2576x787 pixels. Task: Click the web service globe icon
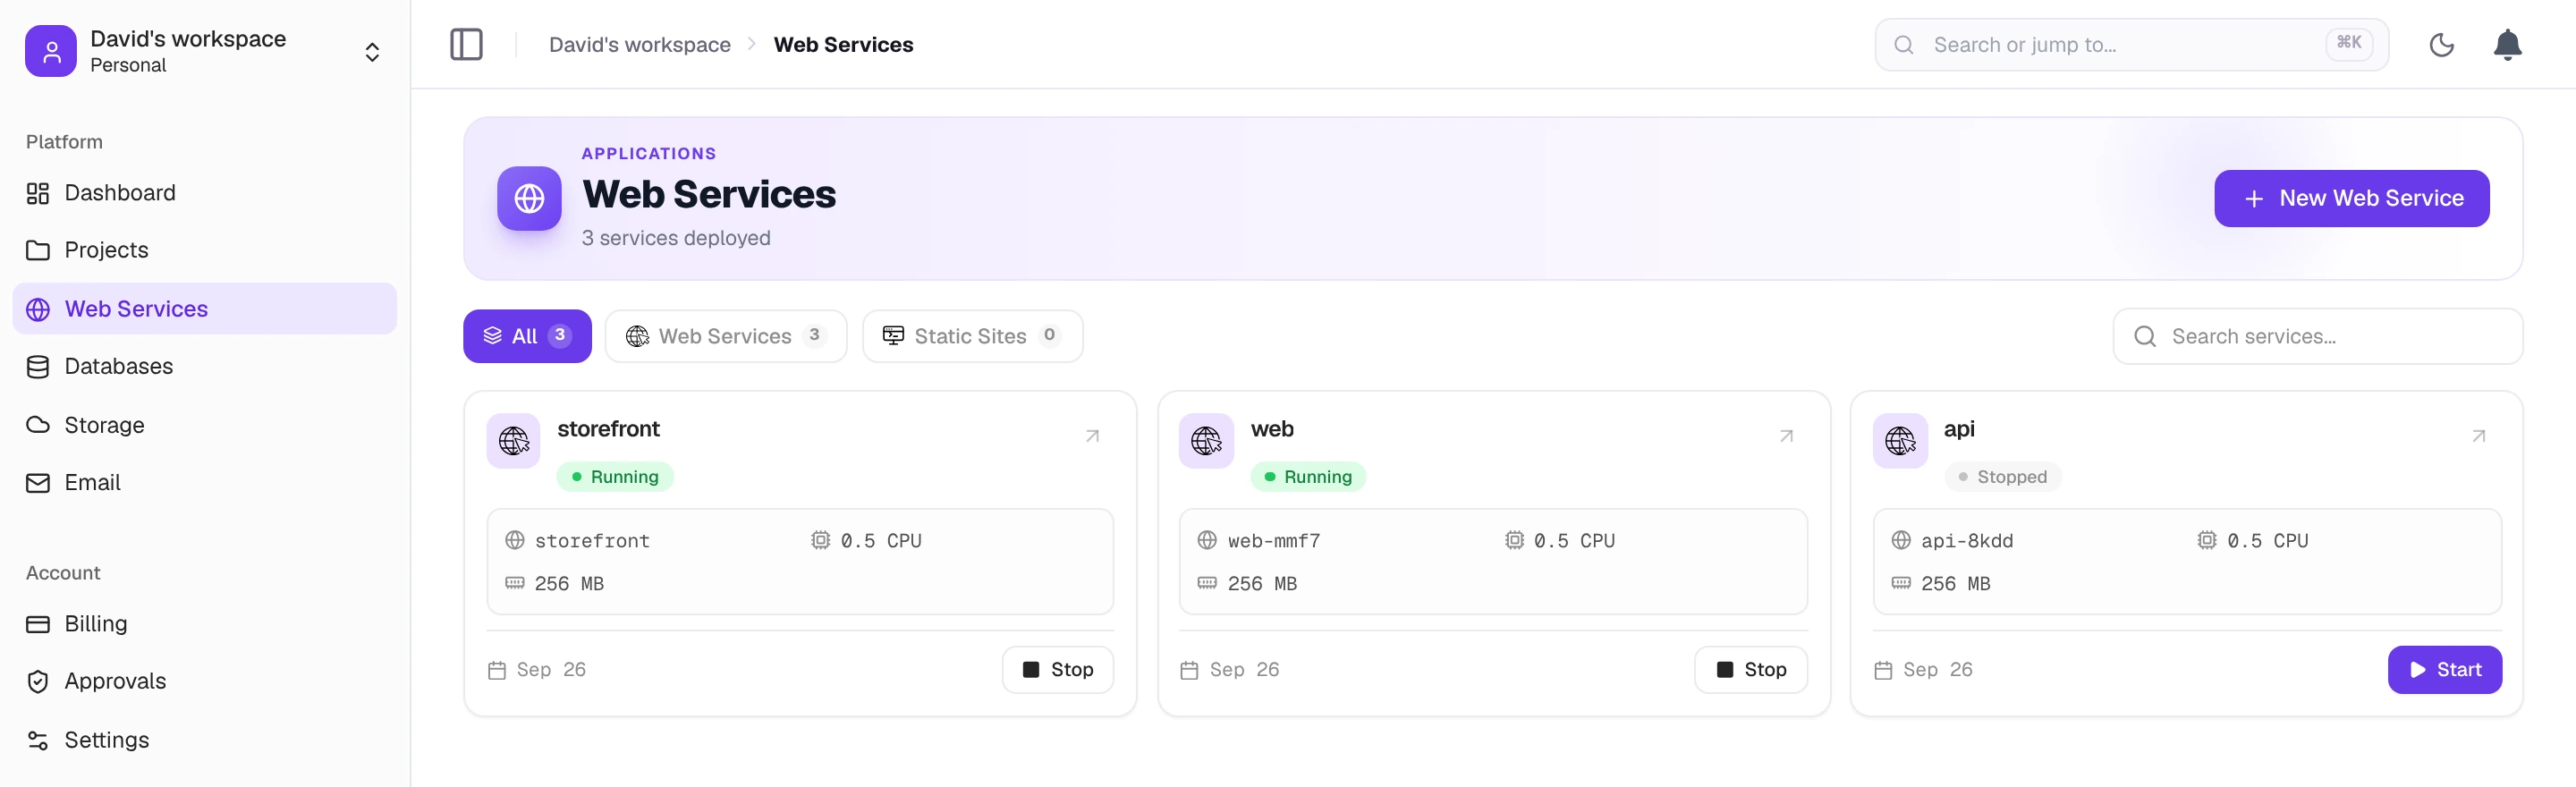[1206, 441]
